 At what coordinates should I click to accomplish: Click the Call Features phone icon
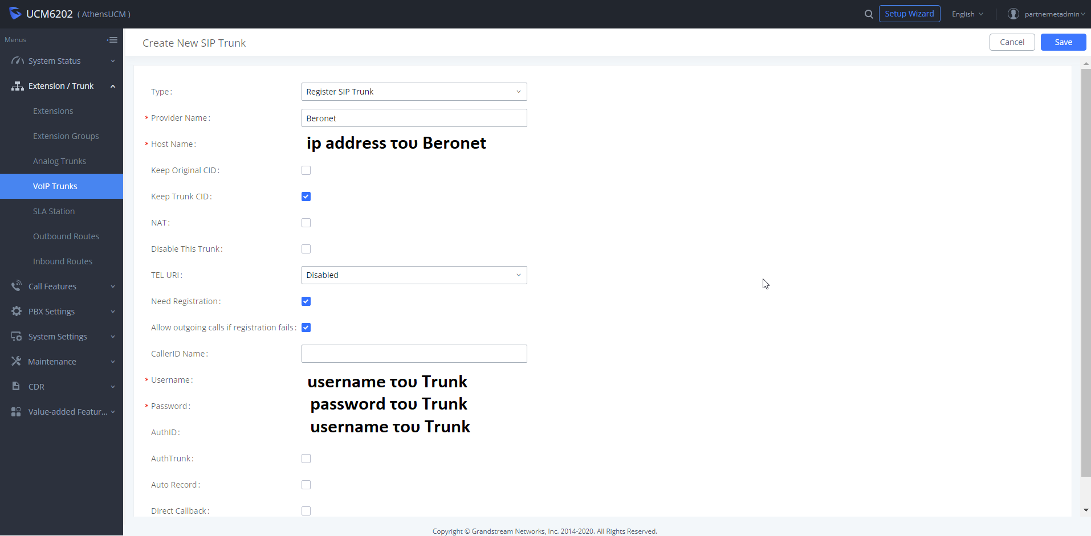coord(17,286)
